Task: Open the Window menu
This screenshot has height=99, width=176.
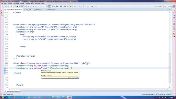Action: (37, 4)
